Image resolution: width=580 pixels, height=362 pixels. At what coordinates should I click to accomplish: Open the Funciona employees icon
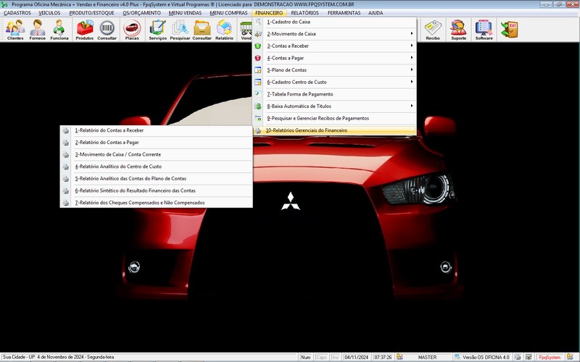coord(59,30)
